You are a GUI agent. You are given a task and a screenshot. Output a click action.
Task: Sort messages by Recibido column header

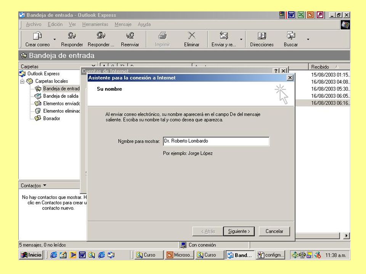click(x=329, y=67)
